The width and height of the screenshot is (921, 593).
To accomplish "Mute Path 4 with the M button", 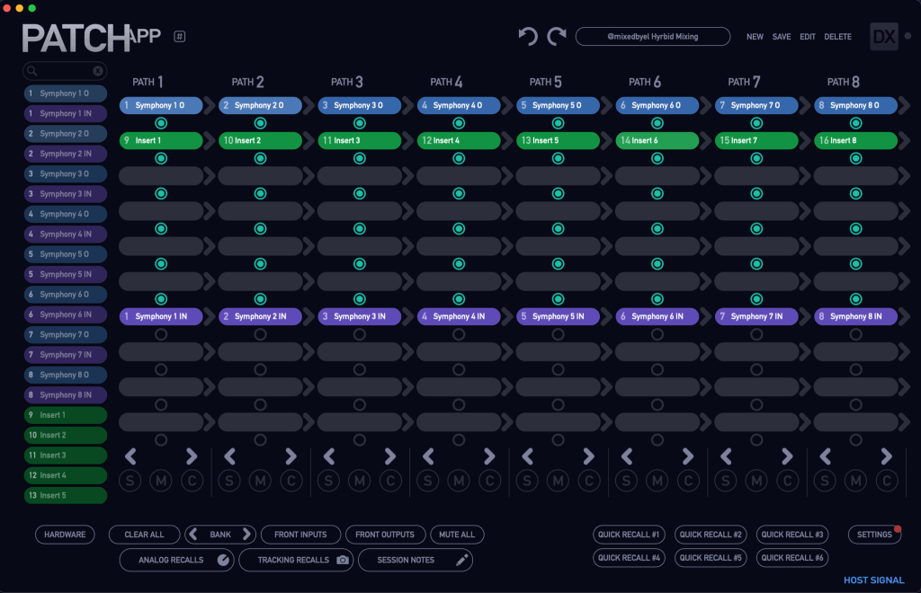I will (x=459, y=481).
